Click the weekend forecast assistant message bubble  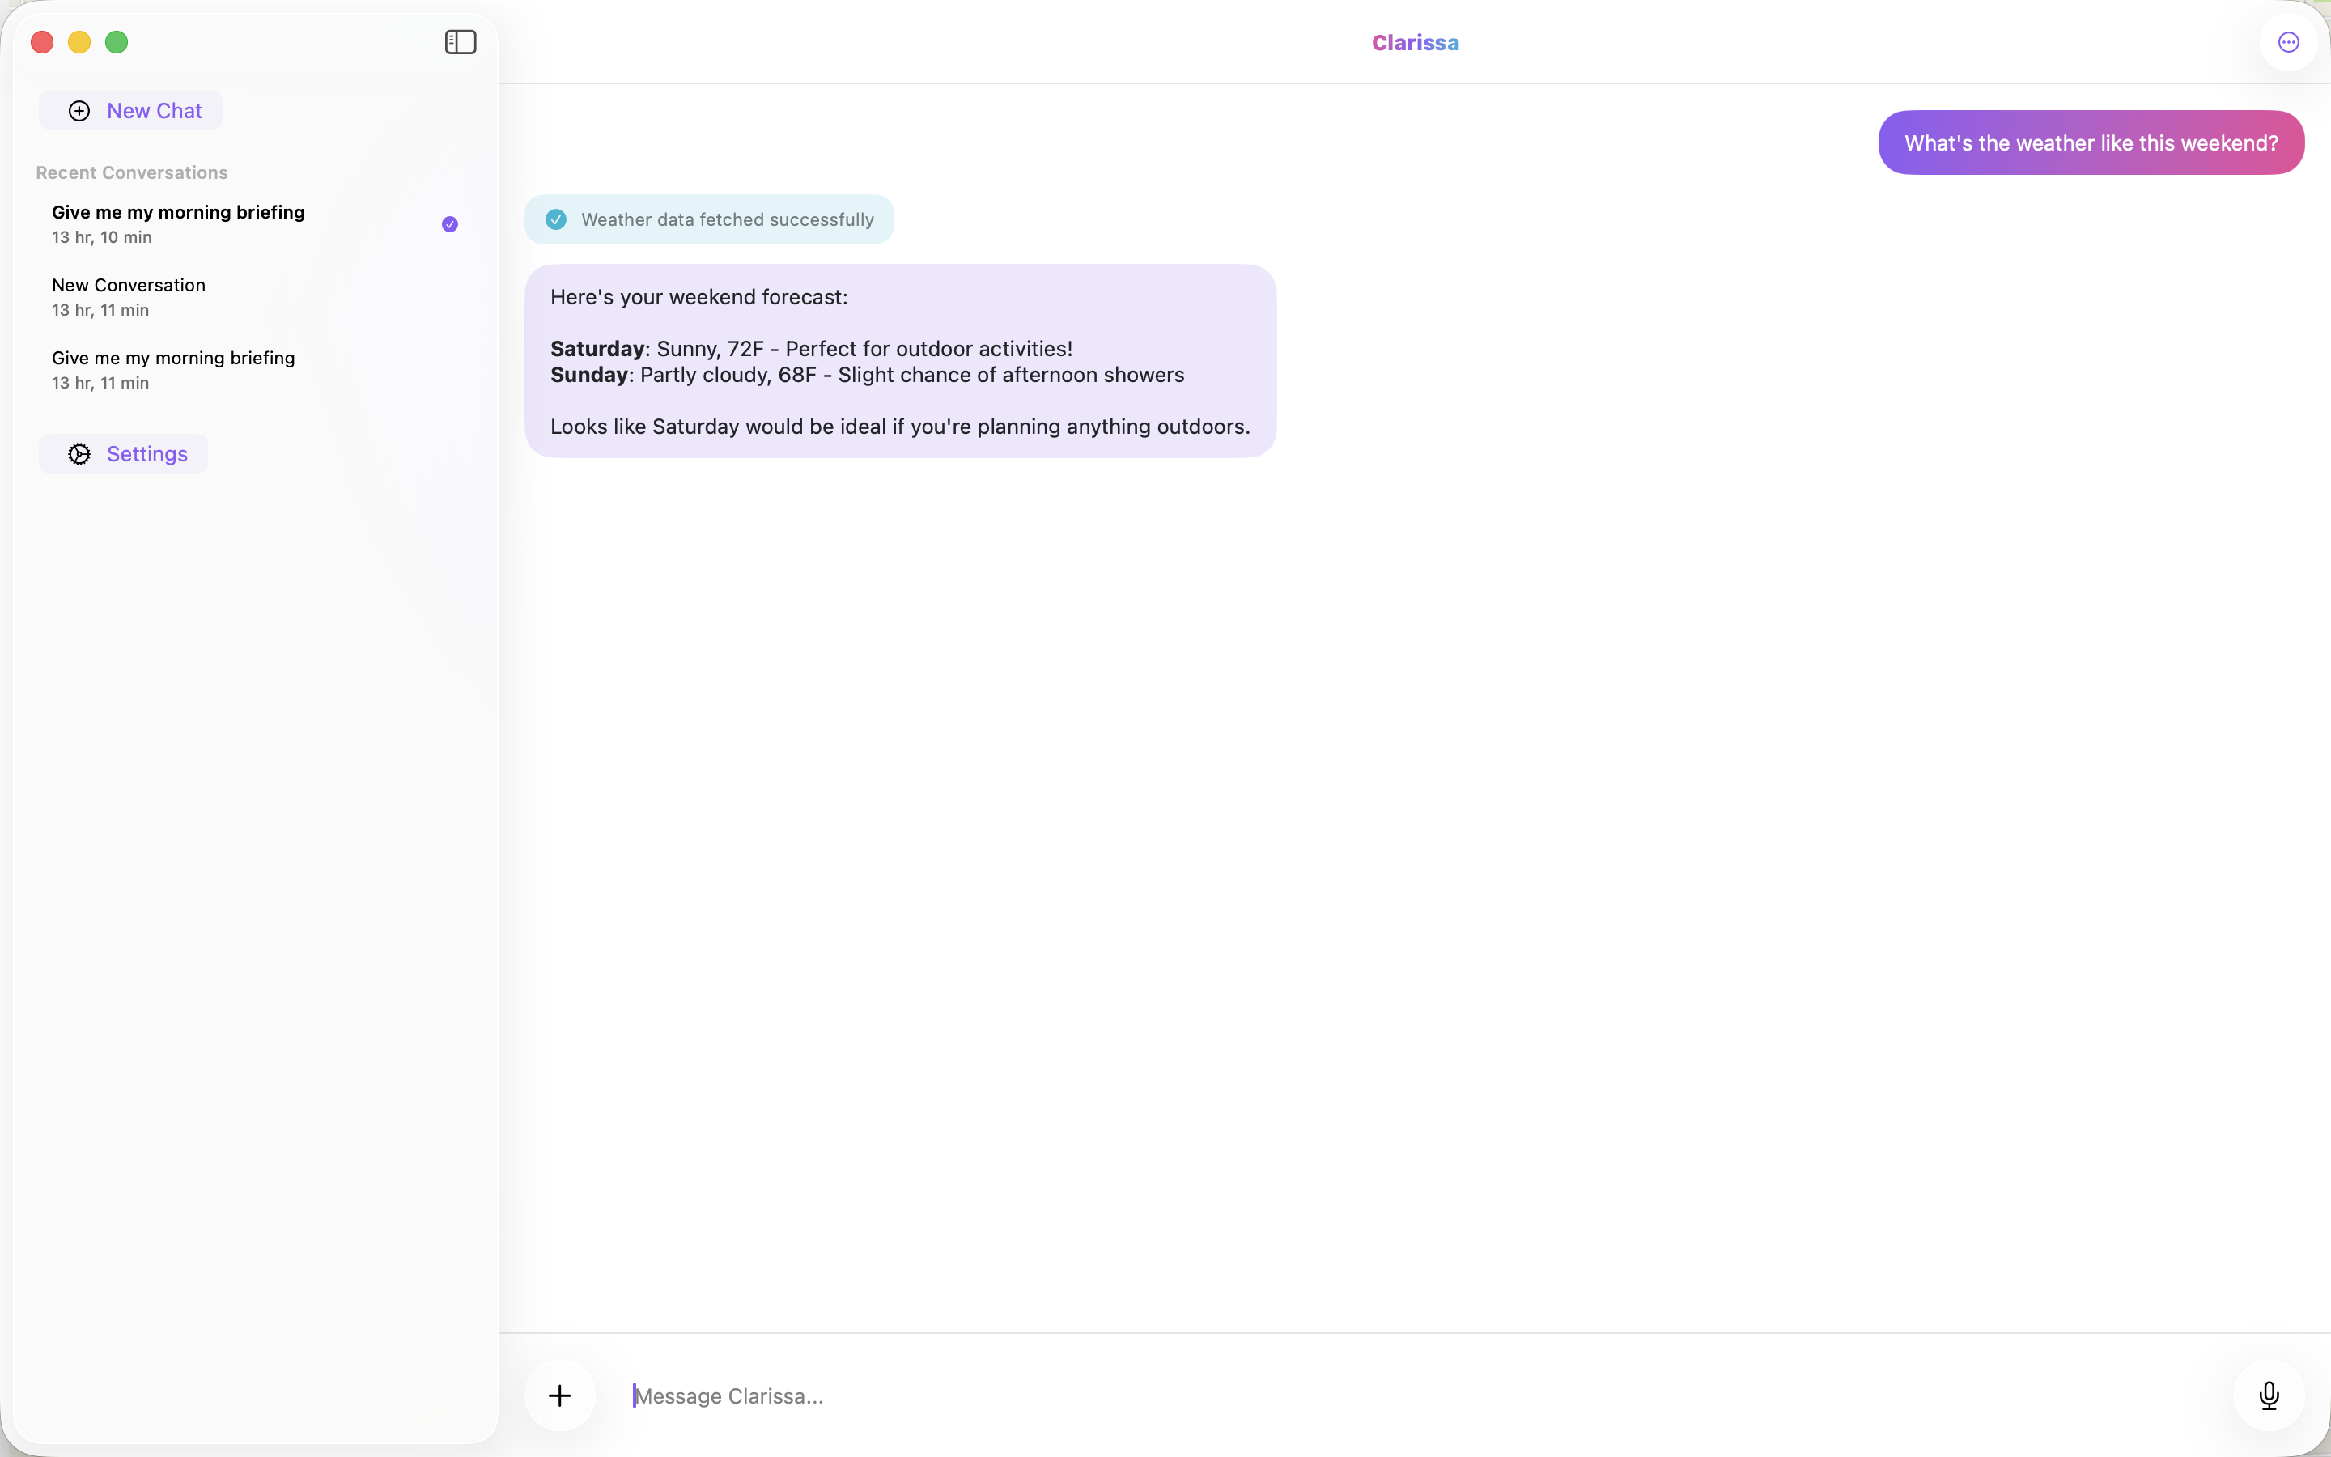click(900, 361)
